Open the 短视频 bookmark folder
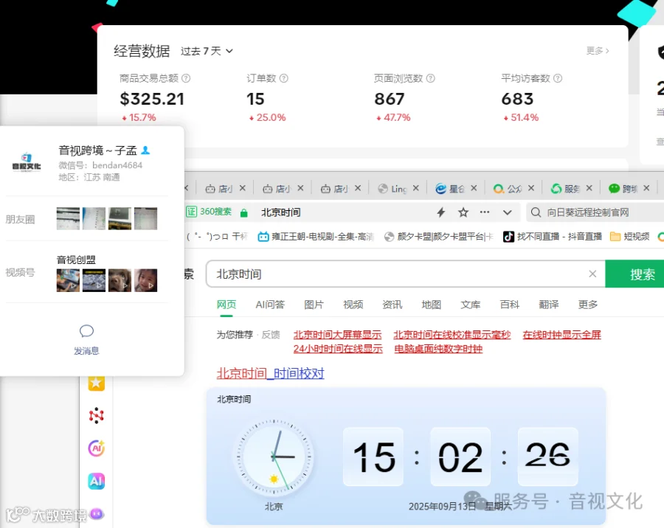Image resolution: width=664 pixels, height=528 pixels. click(630, 236)
